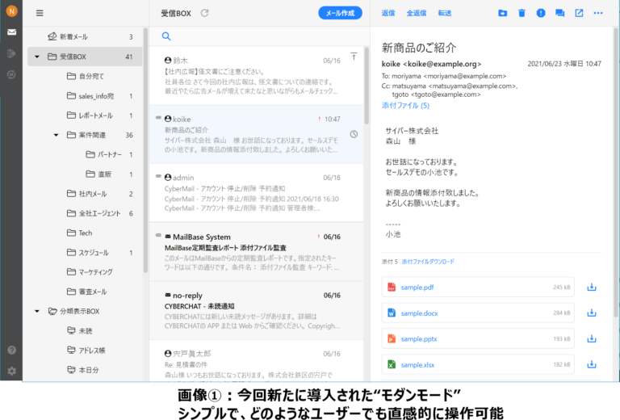
Task: Open email in a new window
Action: pyautogui.click(x=579, y=13)
